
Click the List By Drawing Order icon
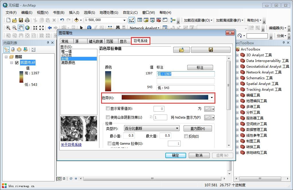[x=7, y=50]
